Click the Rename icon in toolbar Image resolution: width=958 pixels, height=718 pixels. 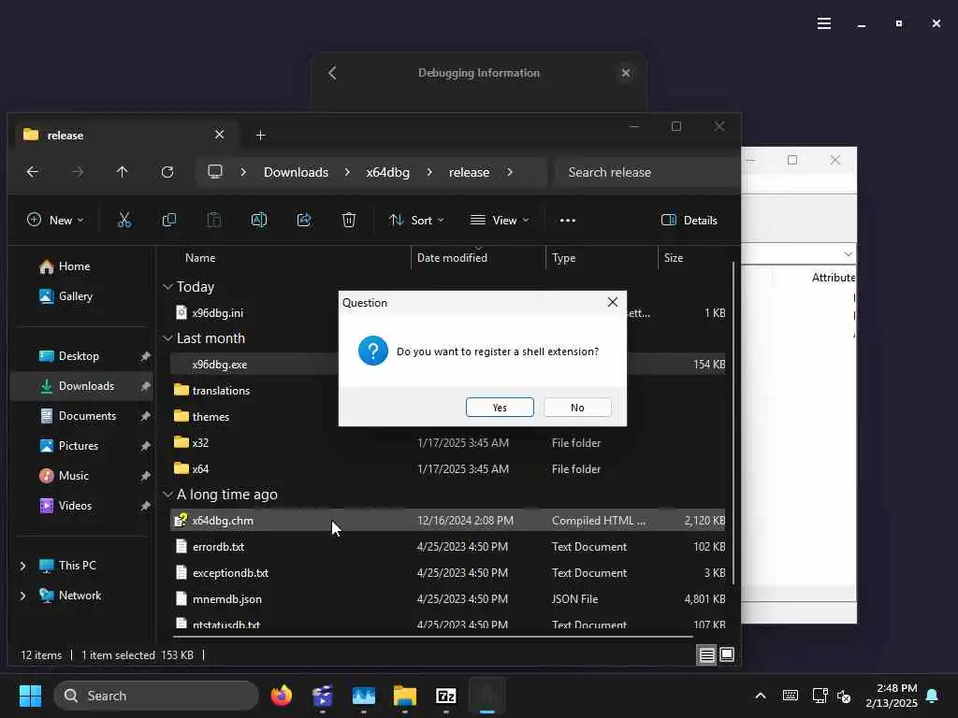(259, 220)
